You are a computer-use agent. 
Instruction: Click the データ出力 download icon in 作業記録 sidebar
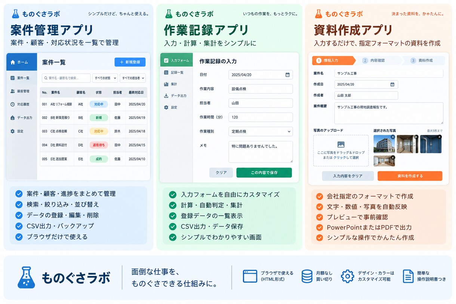coord(166,96)
